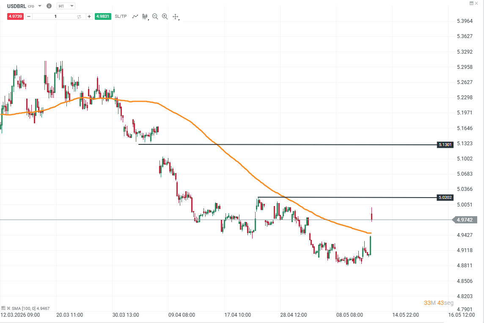Click the green buy price 4.9831 button
Image resolution: width=484 pixels, height=323 pixels.
[103, 16]
